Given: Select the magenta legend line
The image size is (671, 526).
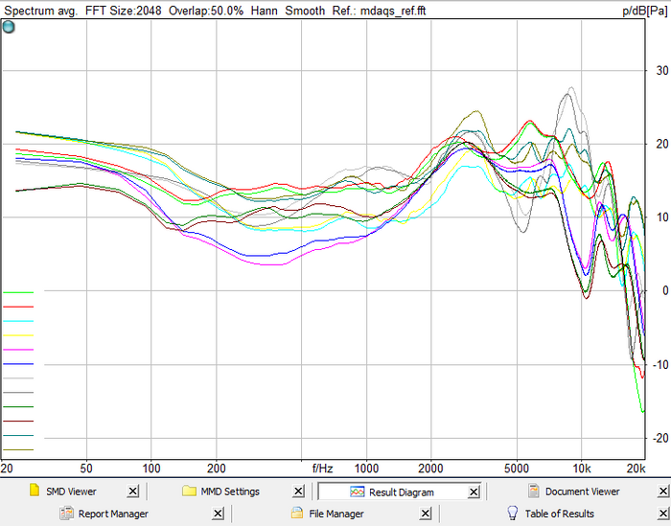Looking at the screenshot, I should point(18,350).
